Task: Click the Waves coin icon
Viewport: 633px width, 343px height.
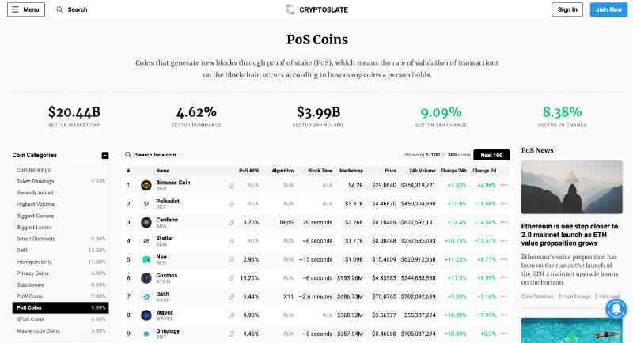Action: 146,315
